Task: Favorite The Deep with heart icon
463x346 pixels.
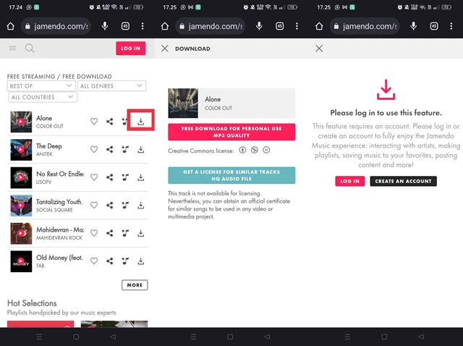Action: [x=94, y=150]
